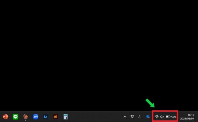Open PowerPoint from the taskbar

coord(5,117)
